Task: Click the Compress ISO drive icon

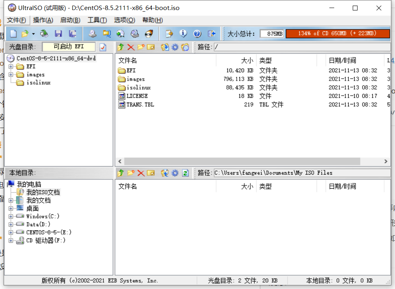Action: click(135, 34)
